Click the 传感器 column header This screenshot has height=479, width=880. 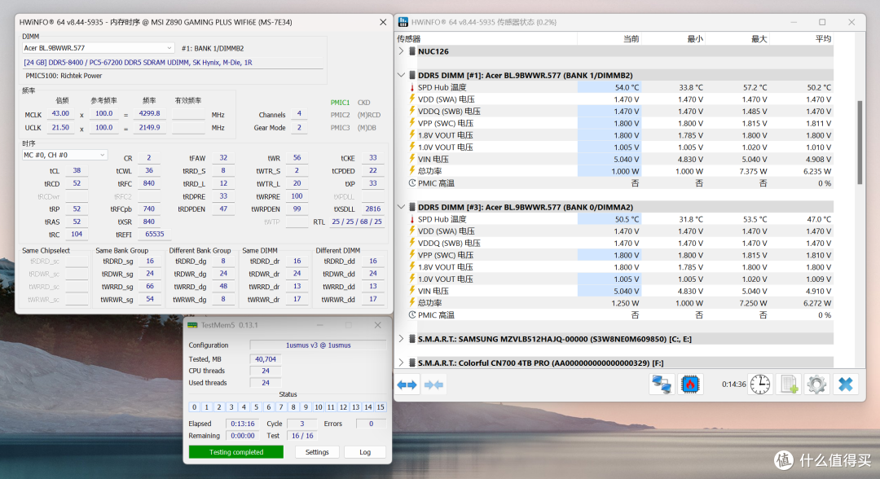(486, 39)
